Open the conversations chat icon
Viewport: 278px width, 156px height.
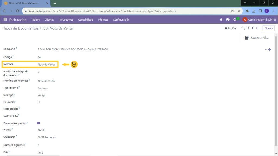(x=228, y=20)
